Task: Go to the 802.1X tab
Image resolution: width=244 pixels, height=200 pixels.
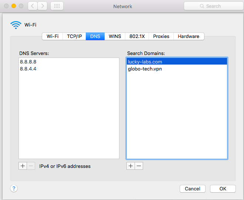Action: click(x=137, y=37)
